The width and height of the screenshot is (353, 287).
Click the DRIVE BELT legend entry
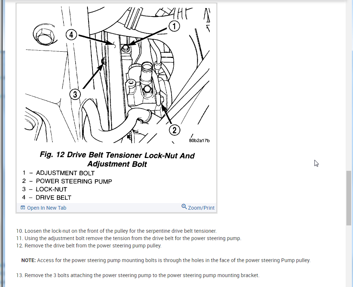pyautogui.click(x=47, y=198)
